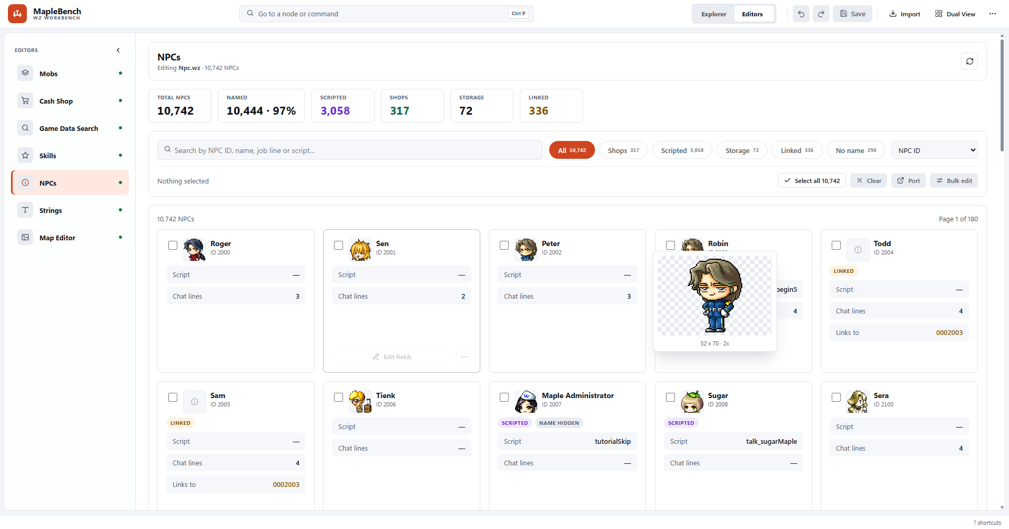Click the enlarged Robin sprite preview
Screen dimensions: 1009x529
coord(715,296)
